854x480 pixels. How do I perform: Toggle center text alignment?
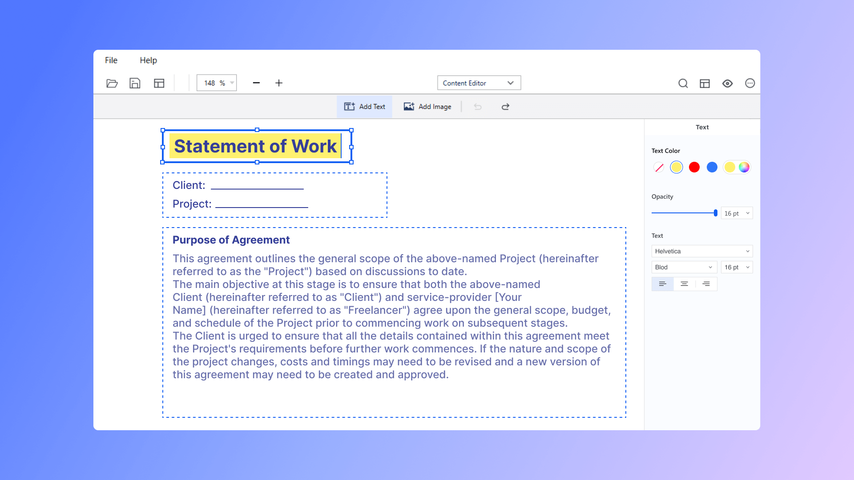point(684,284)
